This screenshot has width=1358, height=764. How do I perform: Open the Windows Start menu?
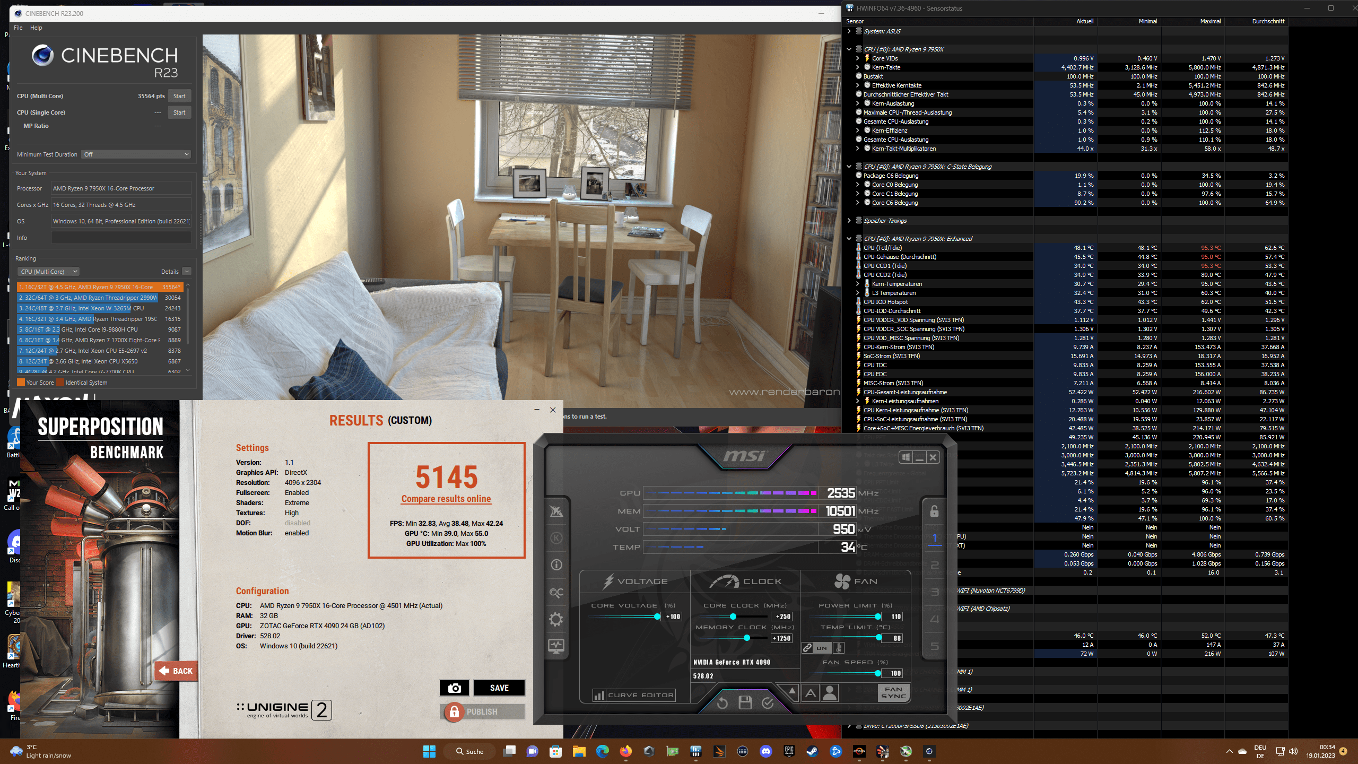pos(429,751)
